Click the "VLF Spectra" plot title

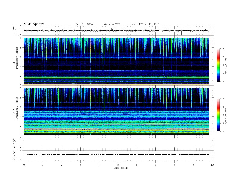click(34, 24)
